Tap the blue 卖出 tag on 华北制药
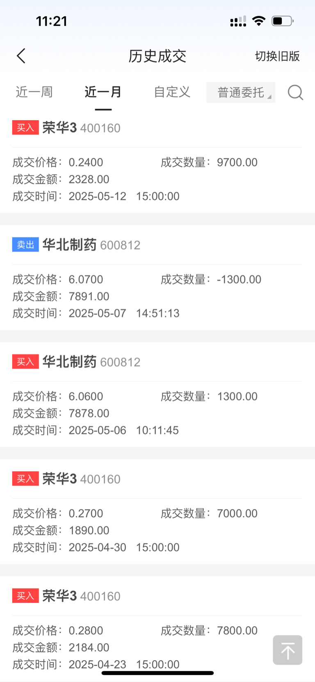The height and width of the screenshot is (682, 315). coord(25,245)
